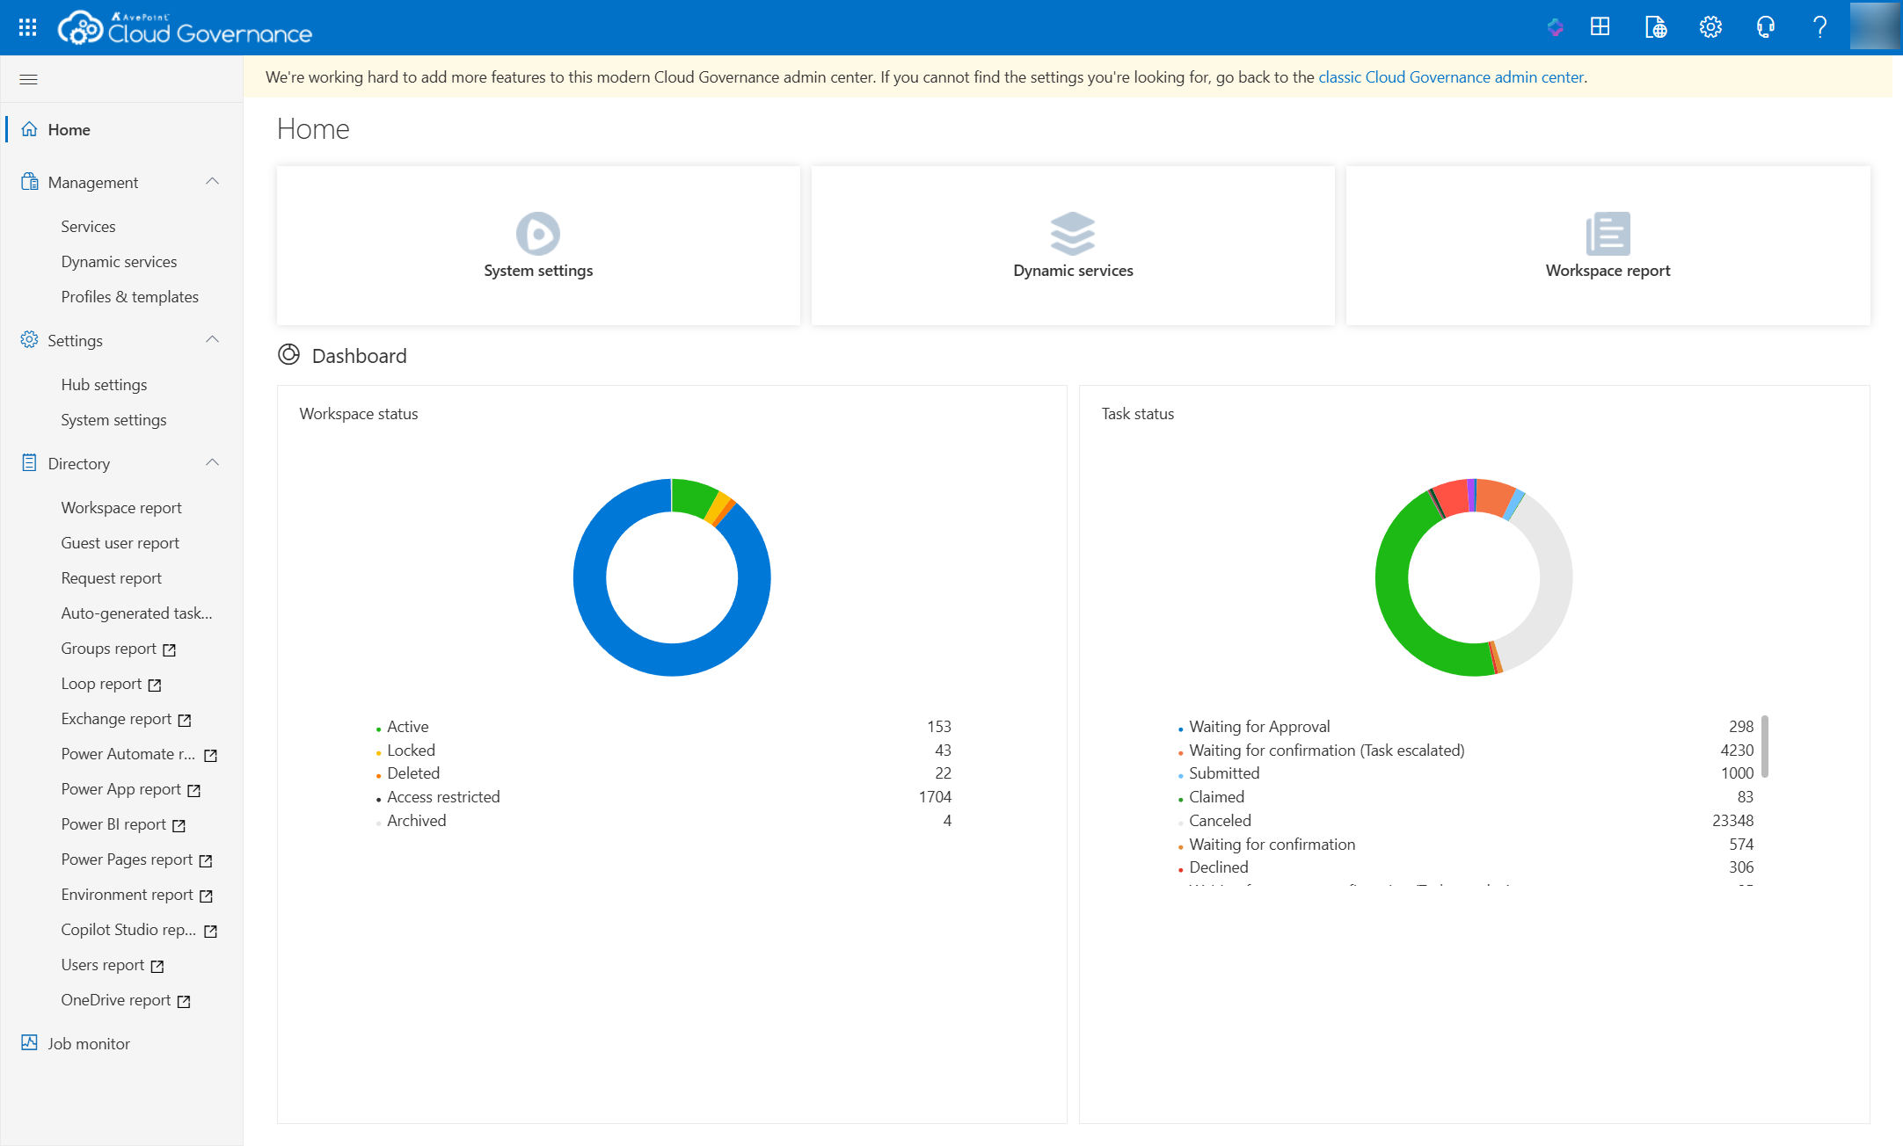Click the waffle menu at top left
The height and width of the screenshot is (1146, 1903).
point(27,26)
